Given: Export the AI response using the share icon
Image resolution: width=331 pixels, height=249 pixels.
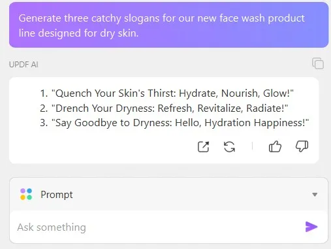Looking at the screenshot, I should click(x=203, y=146).
